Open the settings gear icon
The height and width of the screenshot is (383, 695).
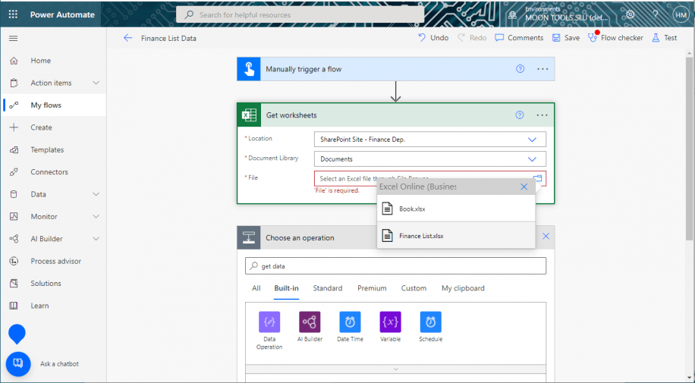tap(630, 14)
